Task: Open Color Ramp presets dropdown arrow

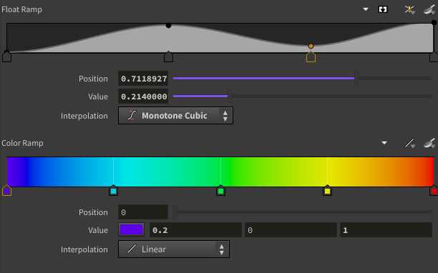Action: point(384,143)
